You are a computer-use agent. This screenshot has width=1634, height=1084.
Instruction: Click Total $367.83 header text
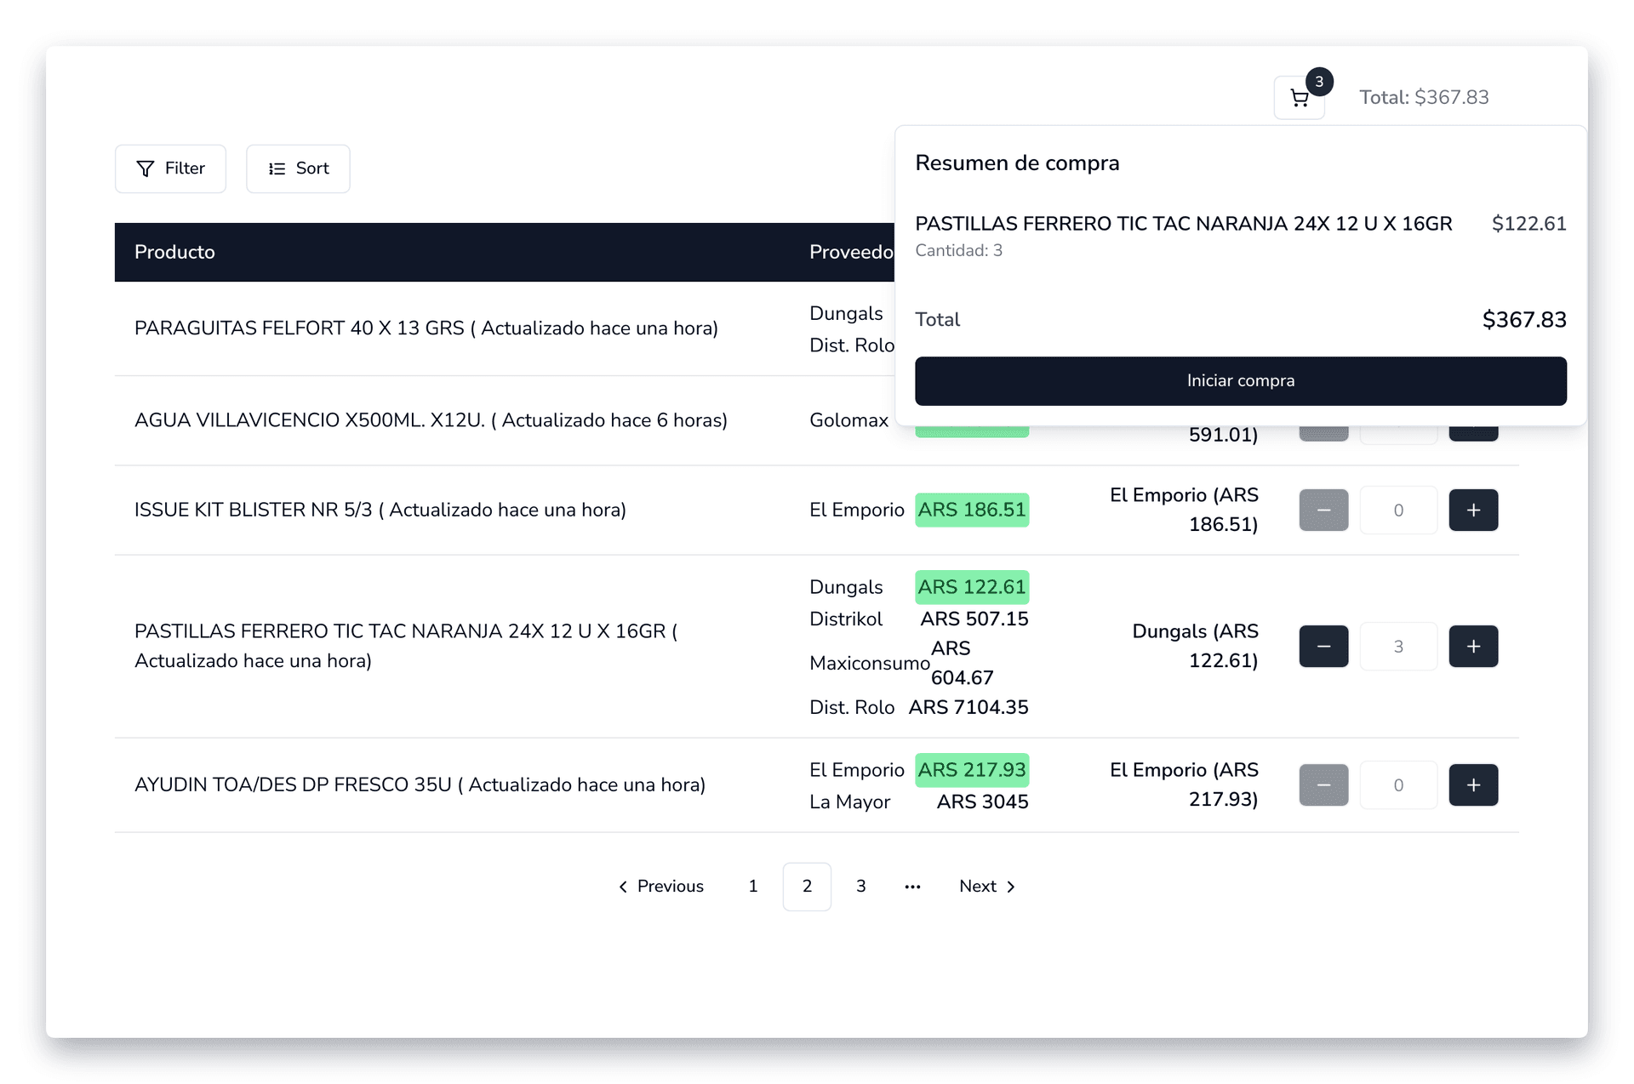click(1424, 98)
